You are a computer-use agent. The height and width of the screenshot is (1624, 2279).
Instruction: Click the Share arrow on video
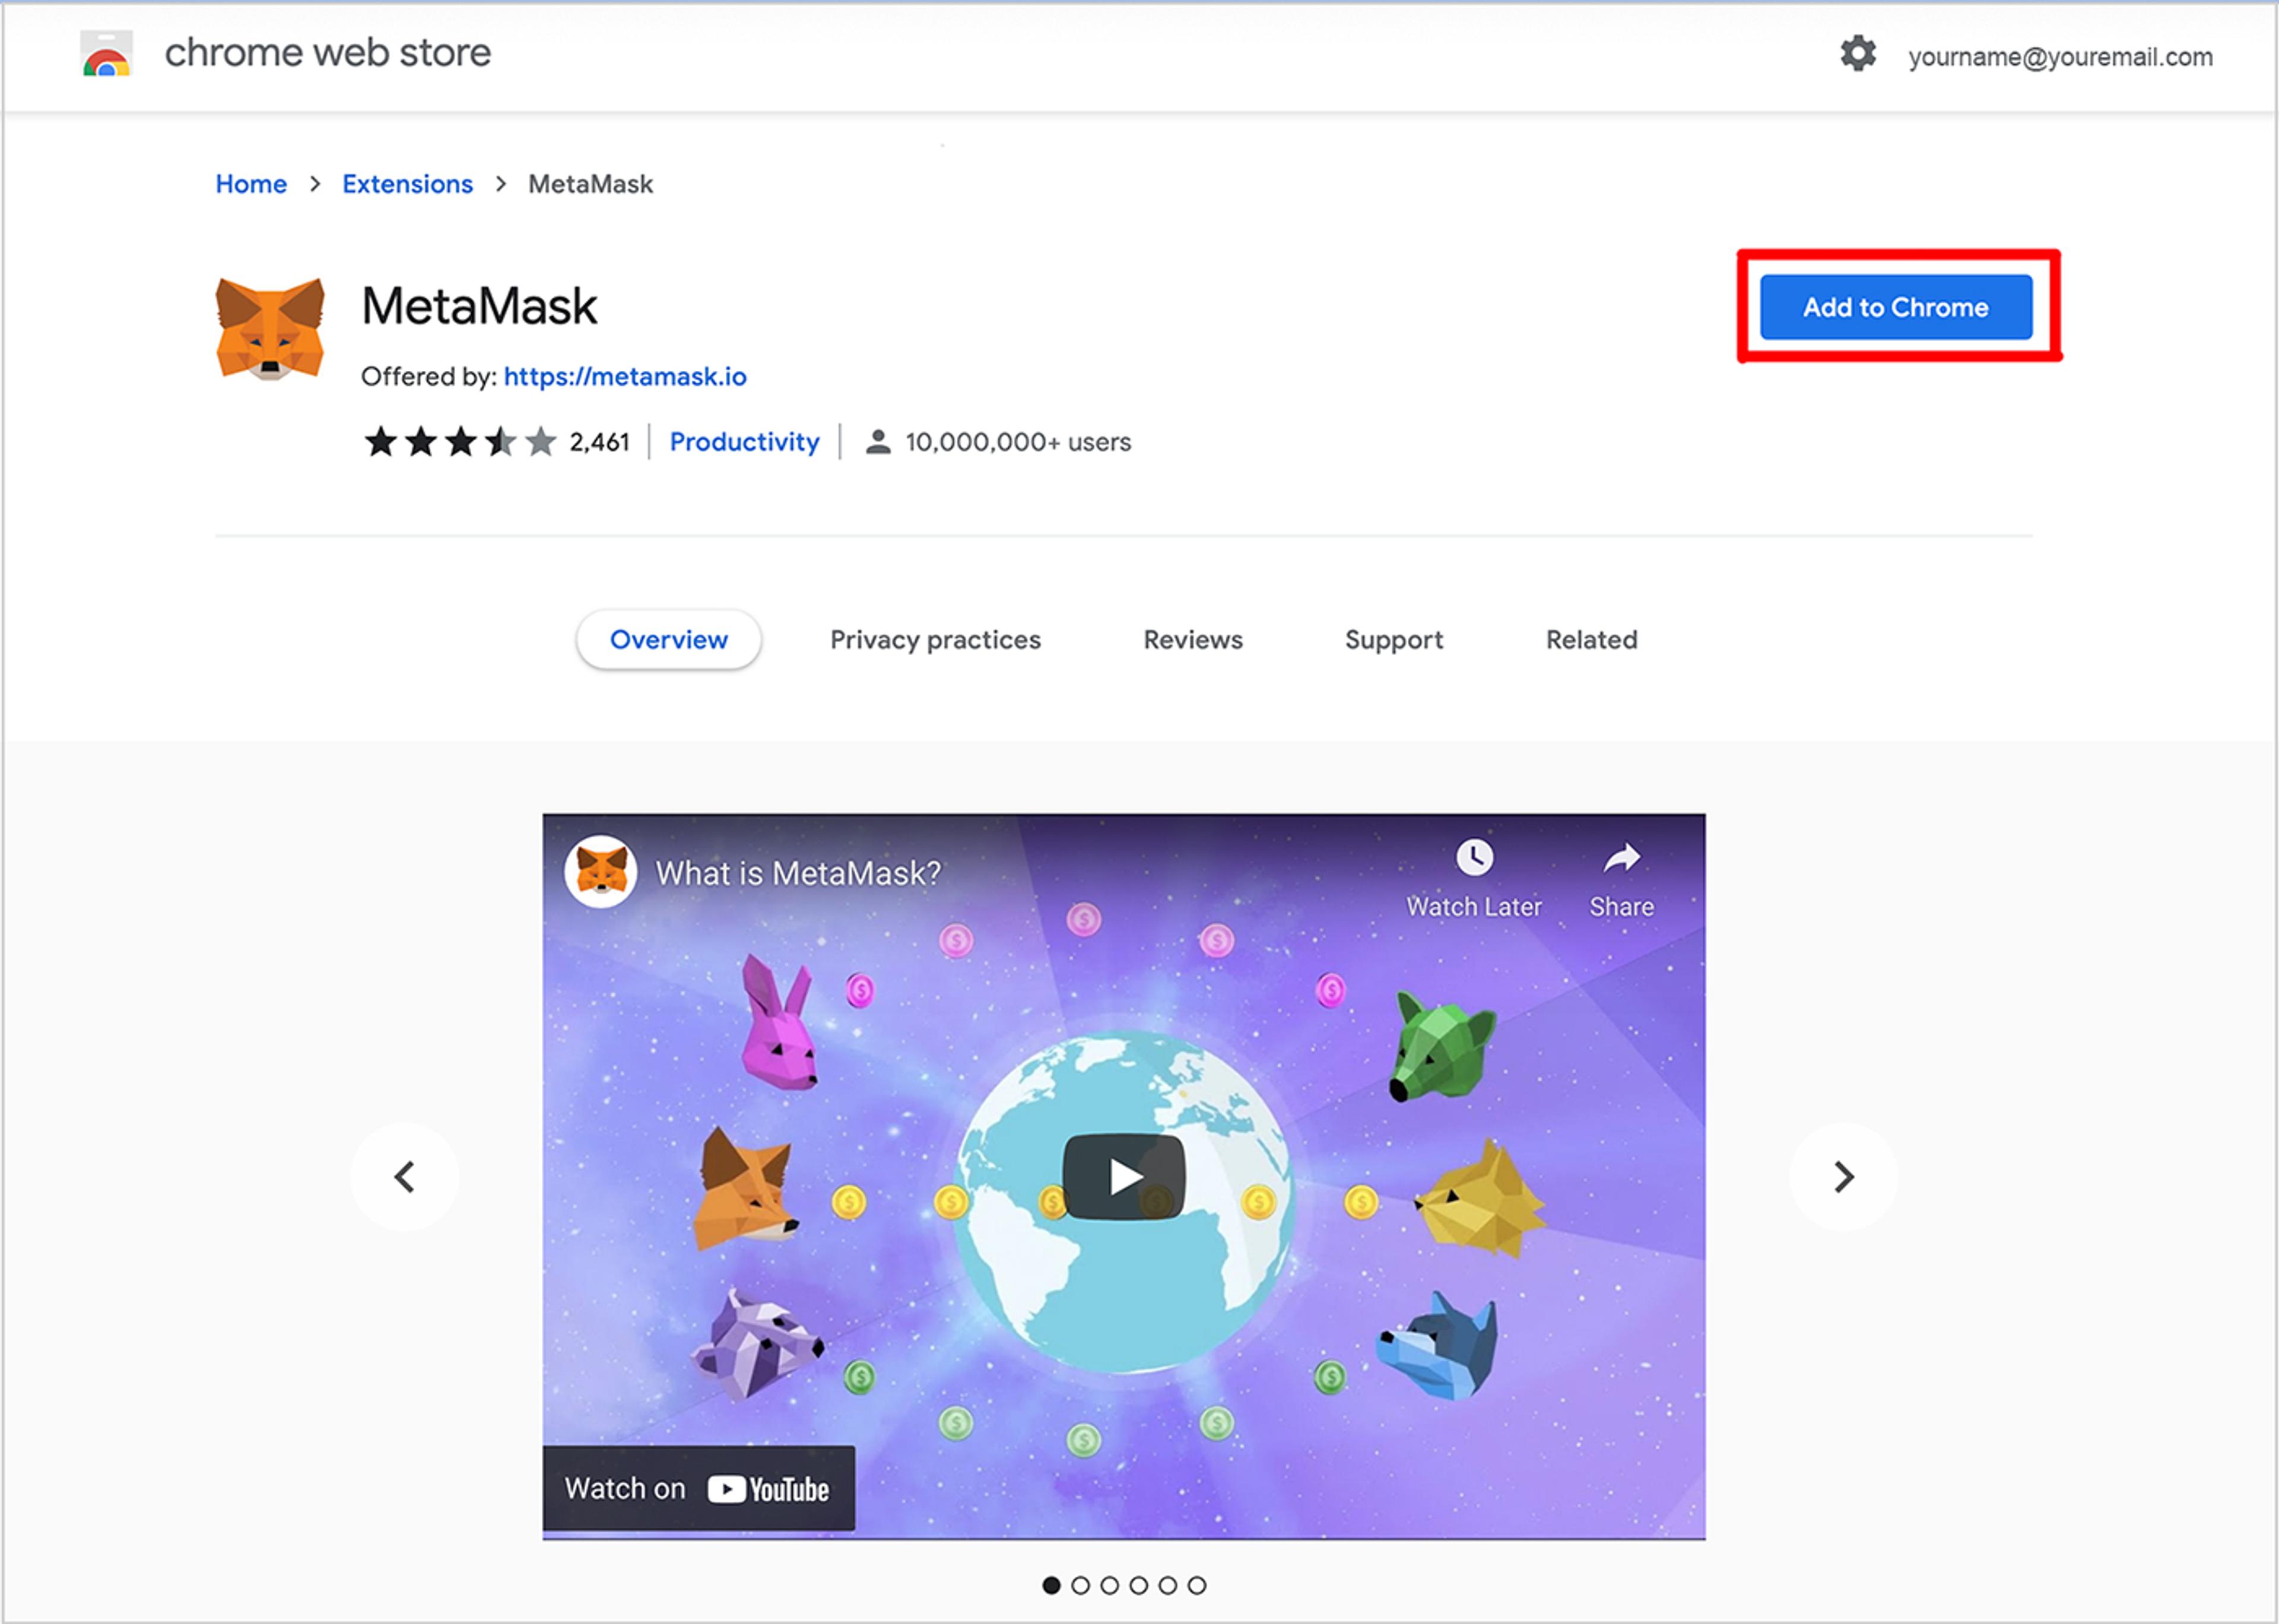click(1621, 858)
